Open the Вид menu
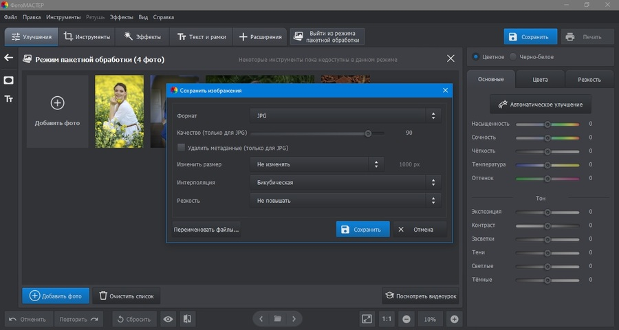619x330 pixels. (143, 17)
